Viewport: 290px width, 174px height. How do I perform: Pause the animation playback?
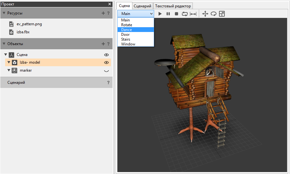click(168, 14)
